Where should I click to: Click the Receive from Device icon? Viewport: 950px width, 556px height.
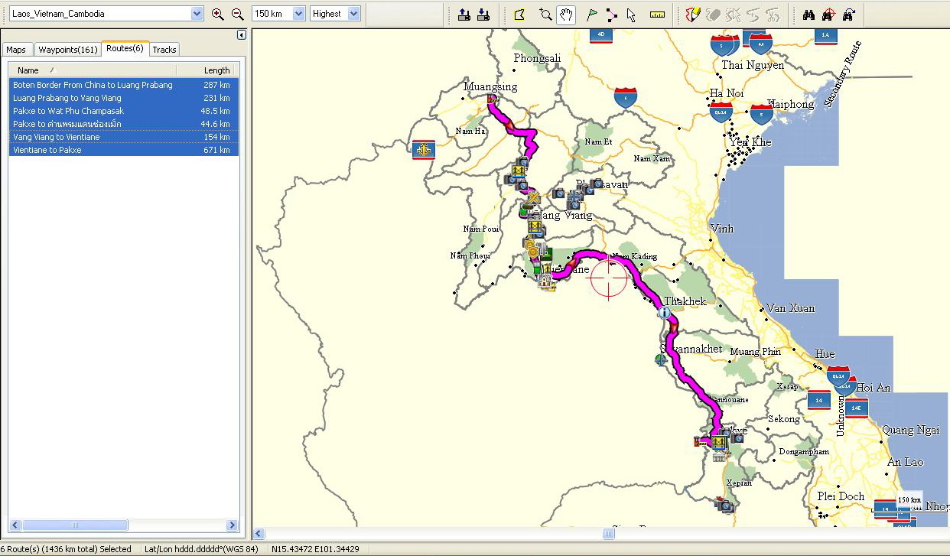pos(483,15)
